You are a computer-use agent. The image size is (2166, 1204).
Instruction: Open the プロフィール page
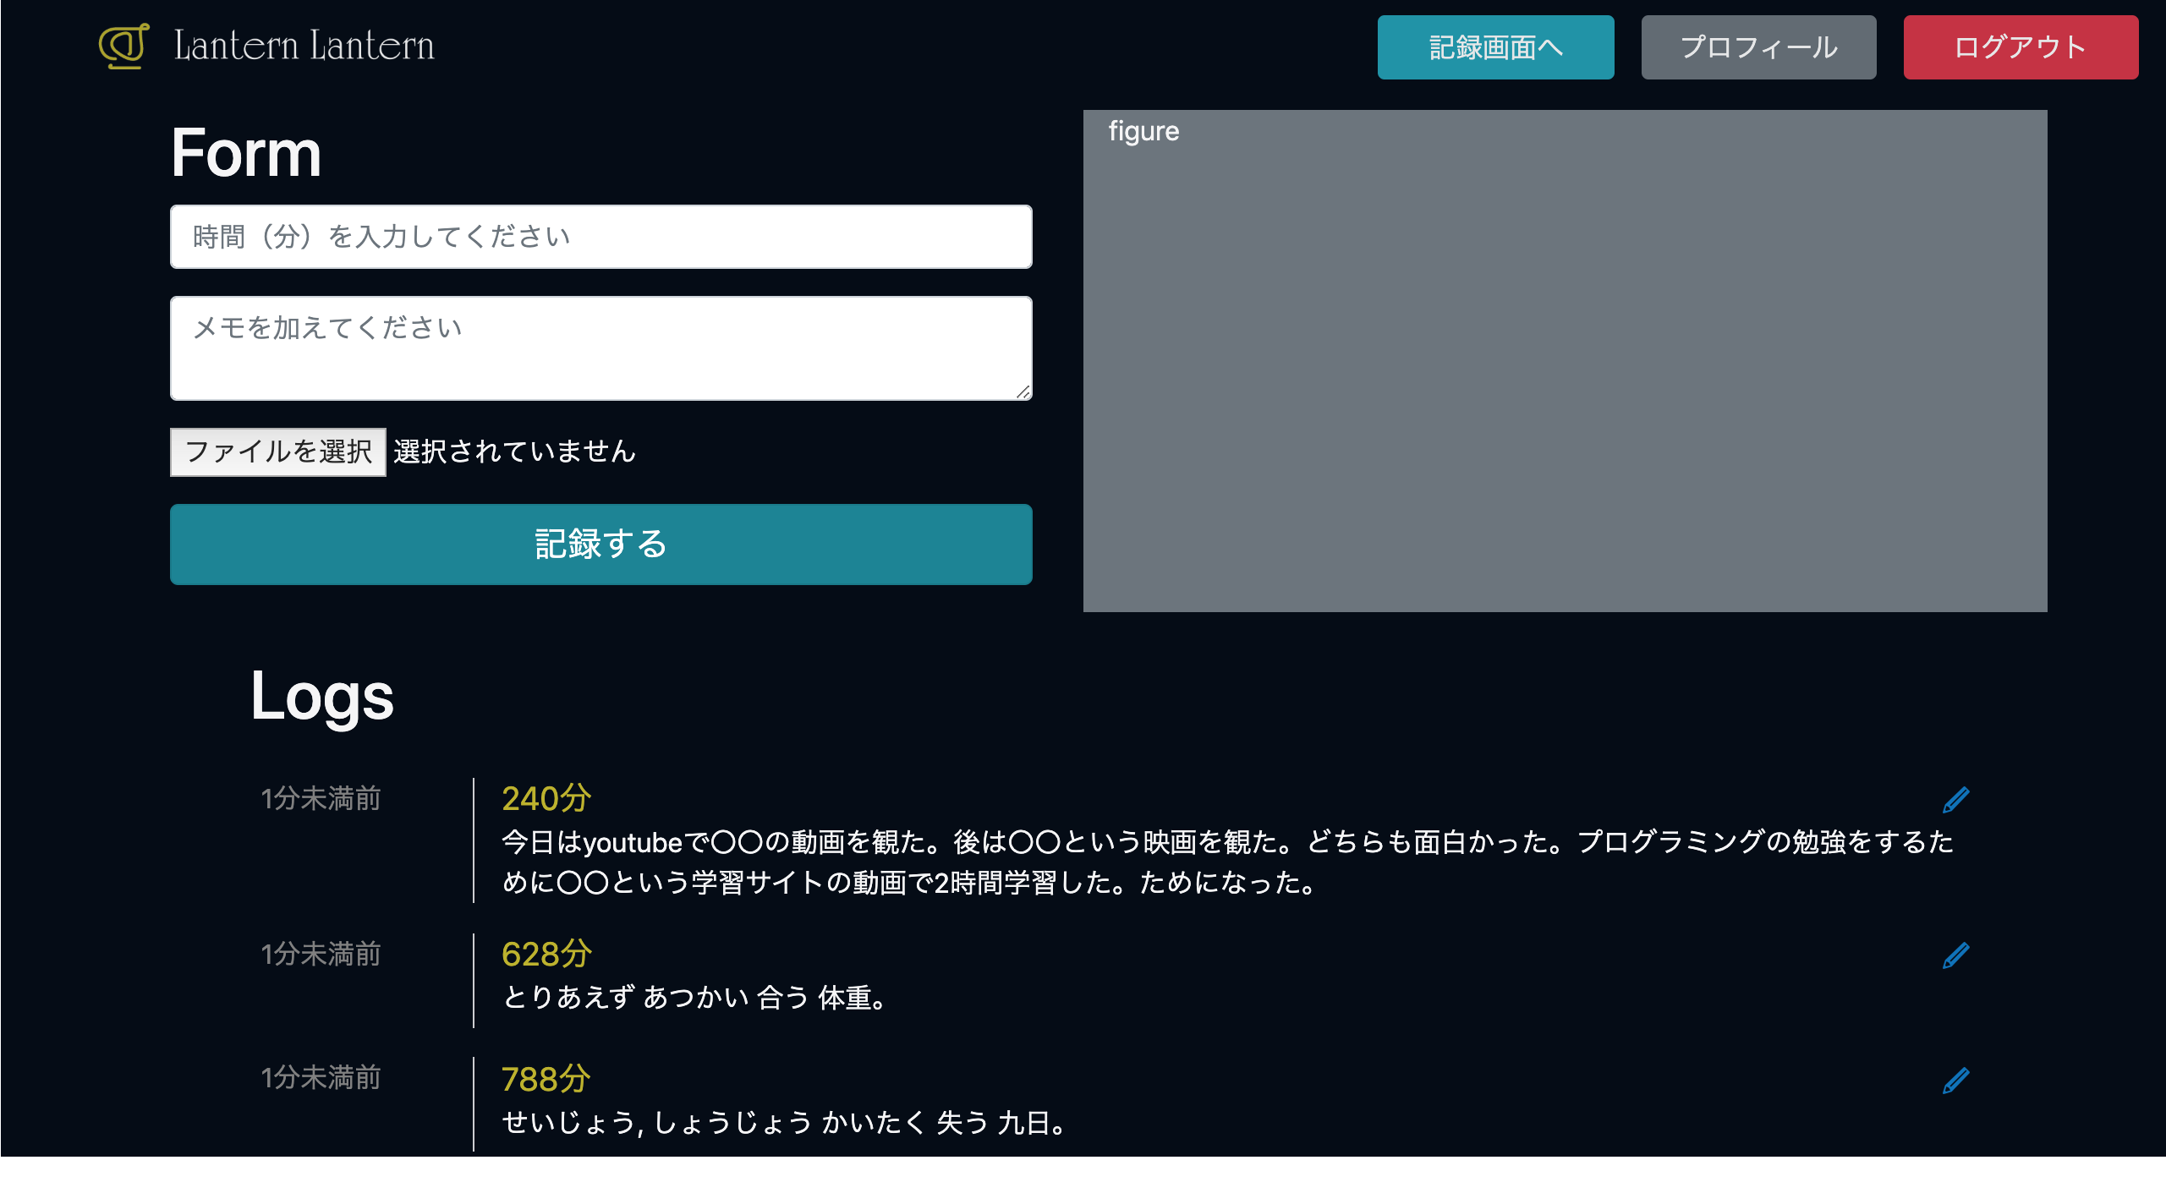click(1757, 47)
